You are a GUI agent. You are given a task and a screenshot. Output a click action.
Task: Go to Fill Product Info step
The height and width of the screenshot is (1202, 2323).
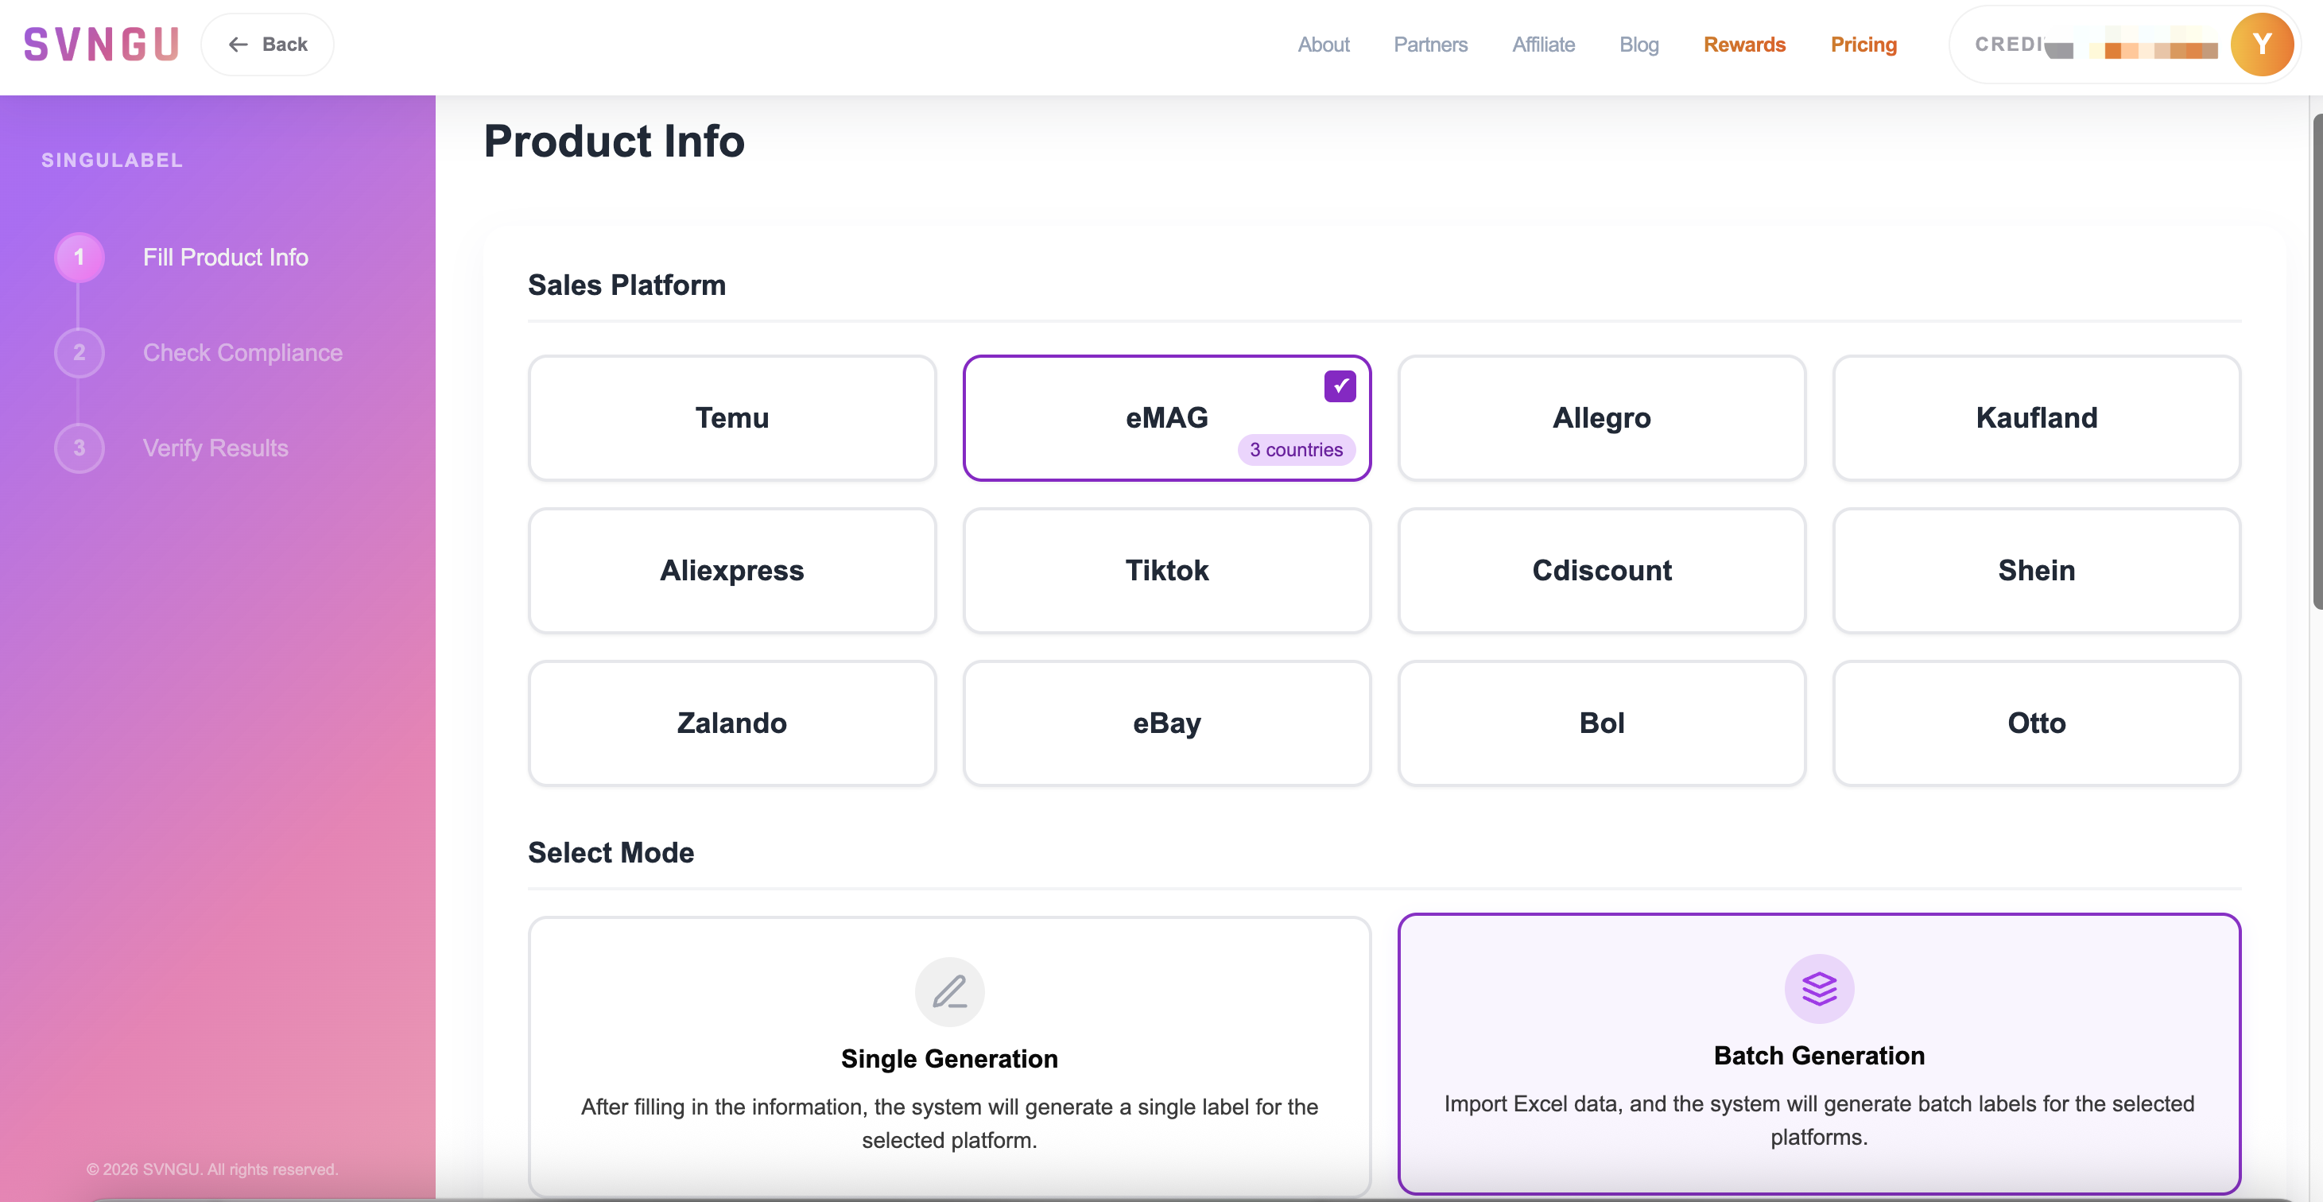point(226,257)
